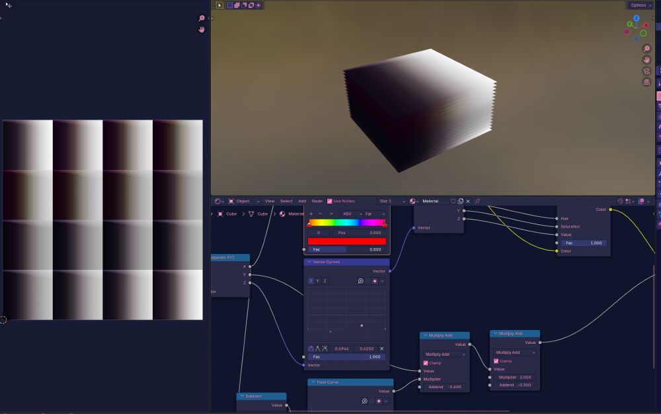Image resolution: width=661 pixels, height=414 pixels.
Task: Collapse the Subtract node
Action: [x=242, y=396]
